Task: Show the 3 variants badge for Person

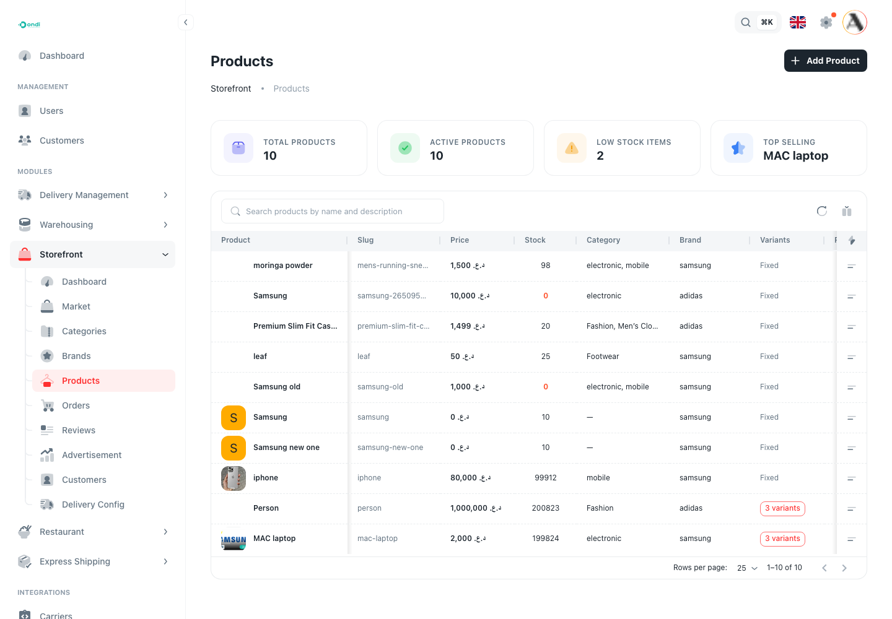Action: (x=782, y=508)
